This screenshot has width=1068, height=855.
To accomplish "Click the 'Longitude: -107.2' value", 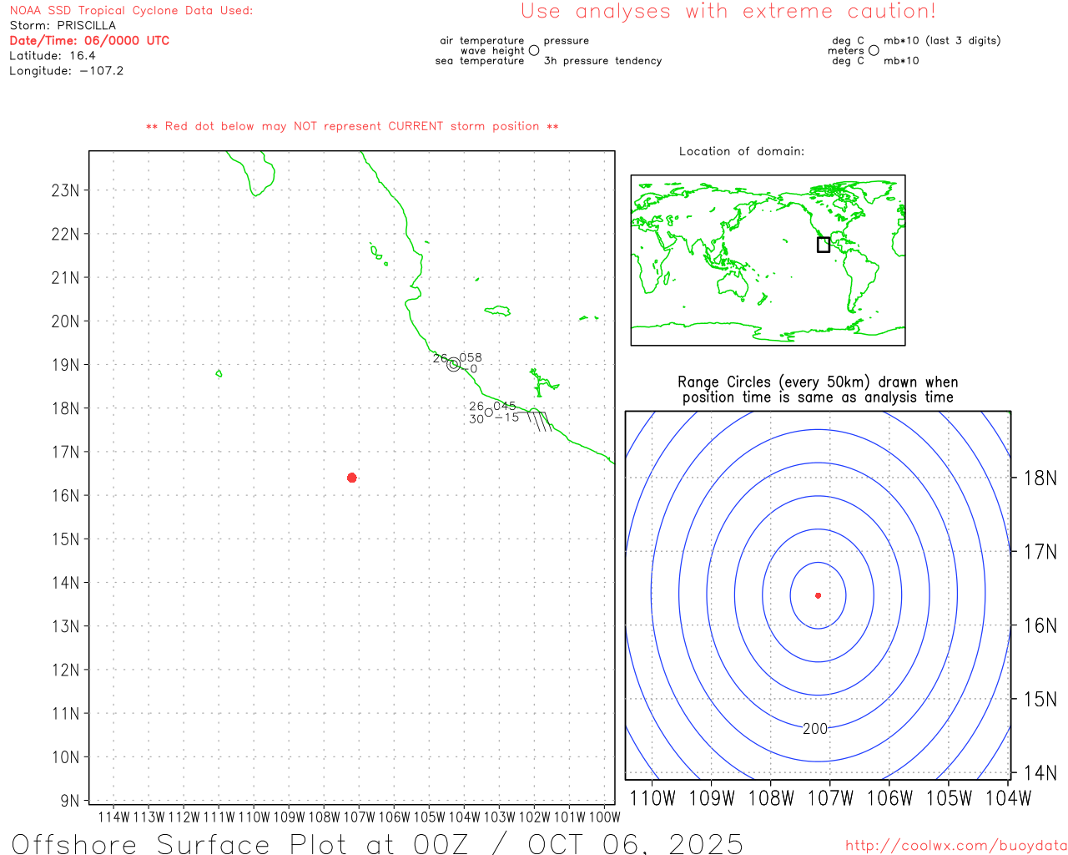I will point(67,70).
